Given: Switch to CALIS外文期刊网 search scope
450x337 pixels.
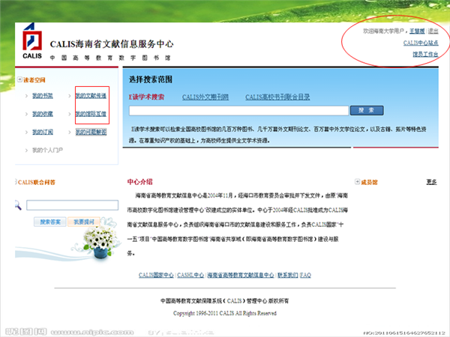Looking at the screenshot, I should (x=205, y=97).
